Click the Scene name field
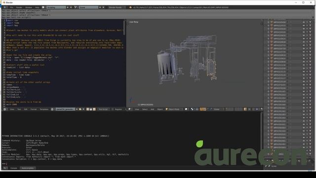Screen dimensions: 316x178 88,7
